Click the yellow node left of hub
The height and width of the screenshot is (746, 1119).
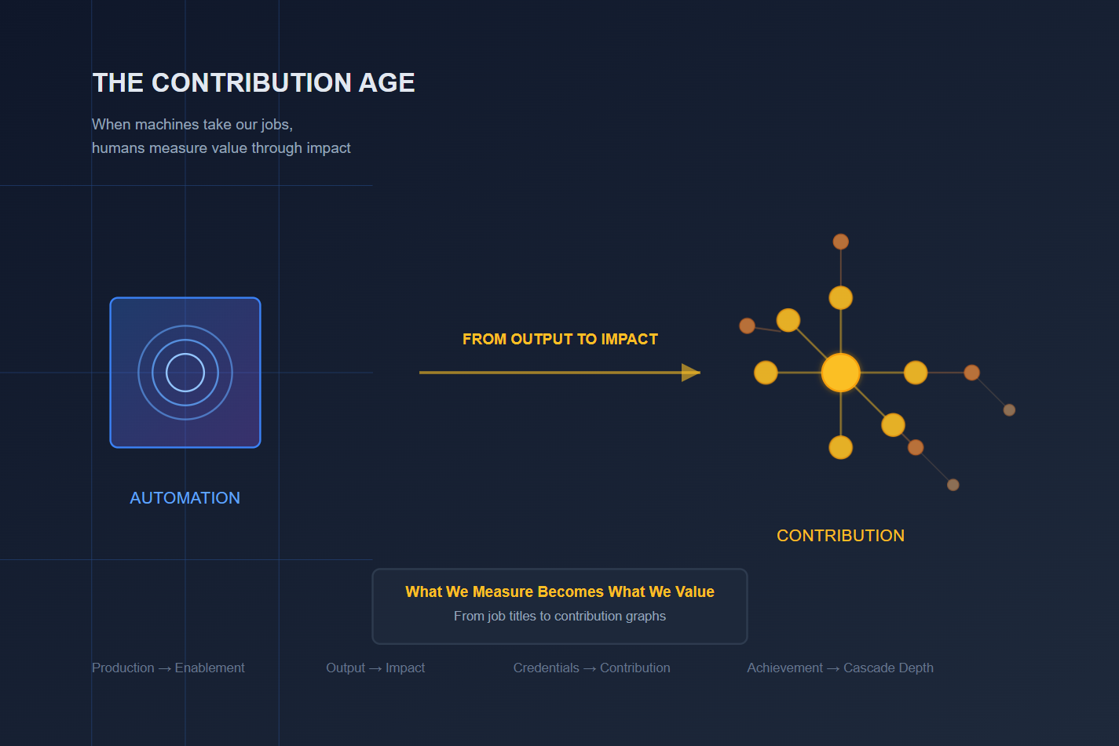(x=766, y=373)
